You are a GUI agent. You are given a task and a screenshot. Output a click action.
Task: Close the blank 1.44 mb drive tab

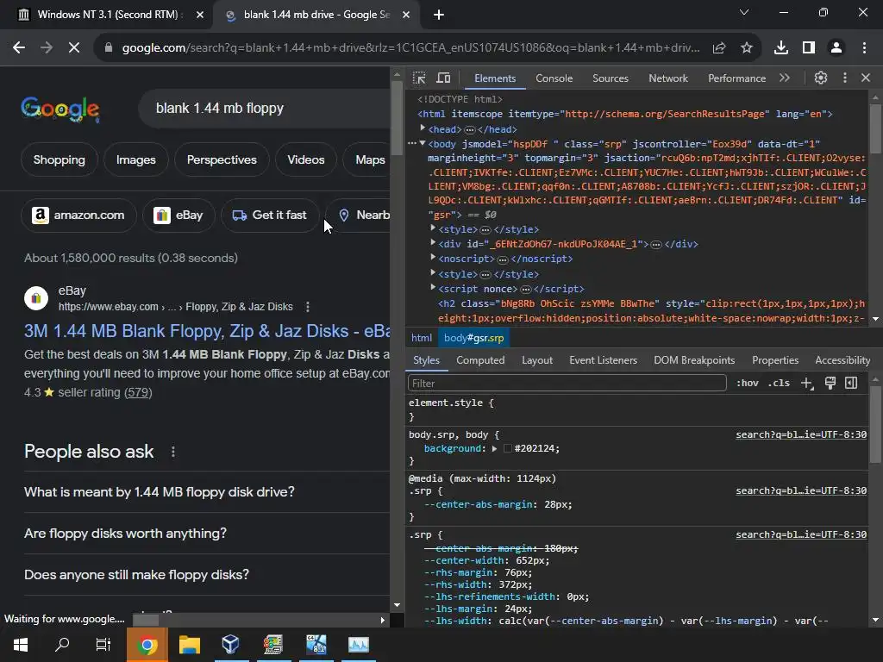click(x=406, y=15)
